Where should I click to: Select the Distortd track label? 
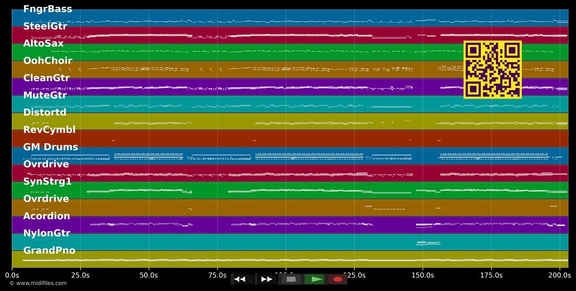pos(45,113)
